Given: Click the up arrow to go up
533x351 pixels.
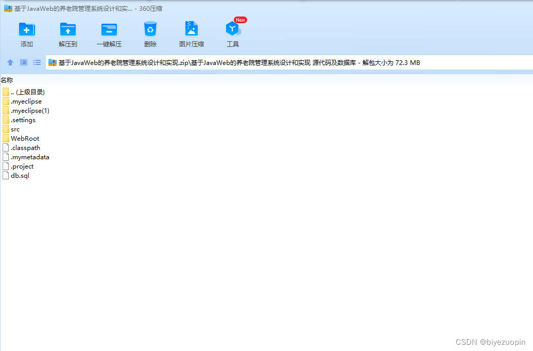Looking at the screenshot, I should (x=10, y=62).
